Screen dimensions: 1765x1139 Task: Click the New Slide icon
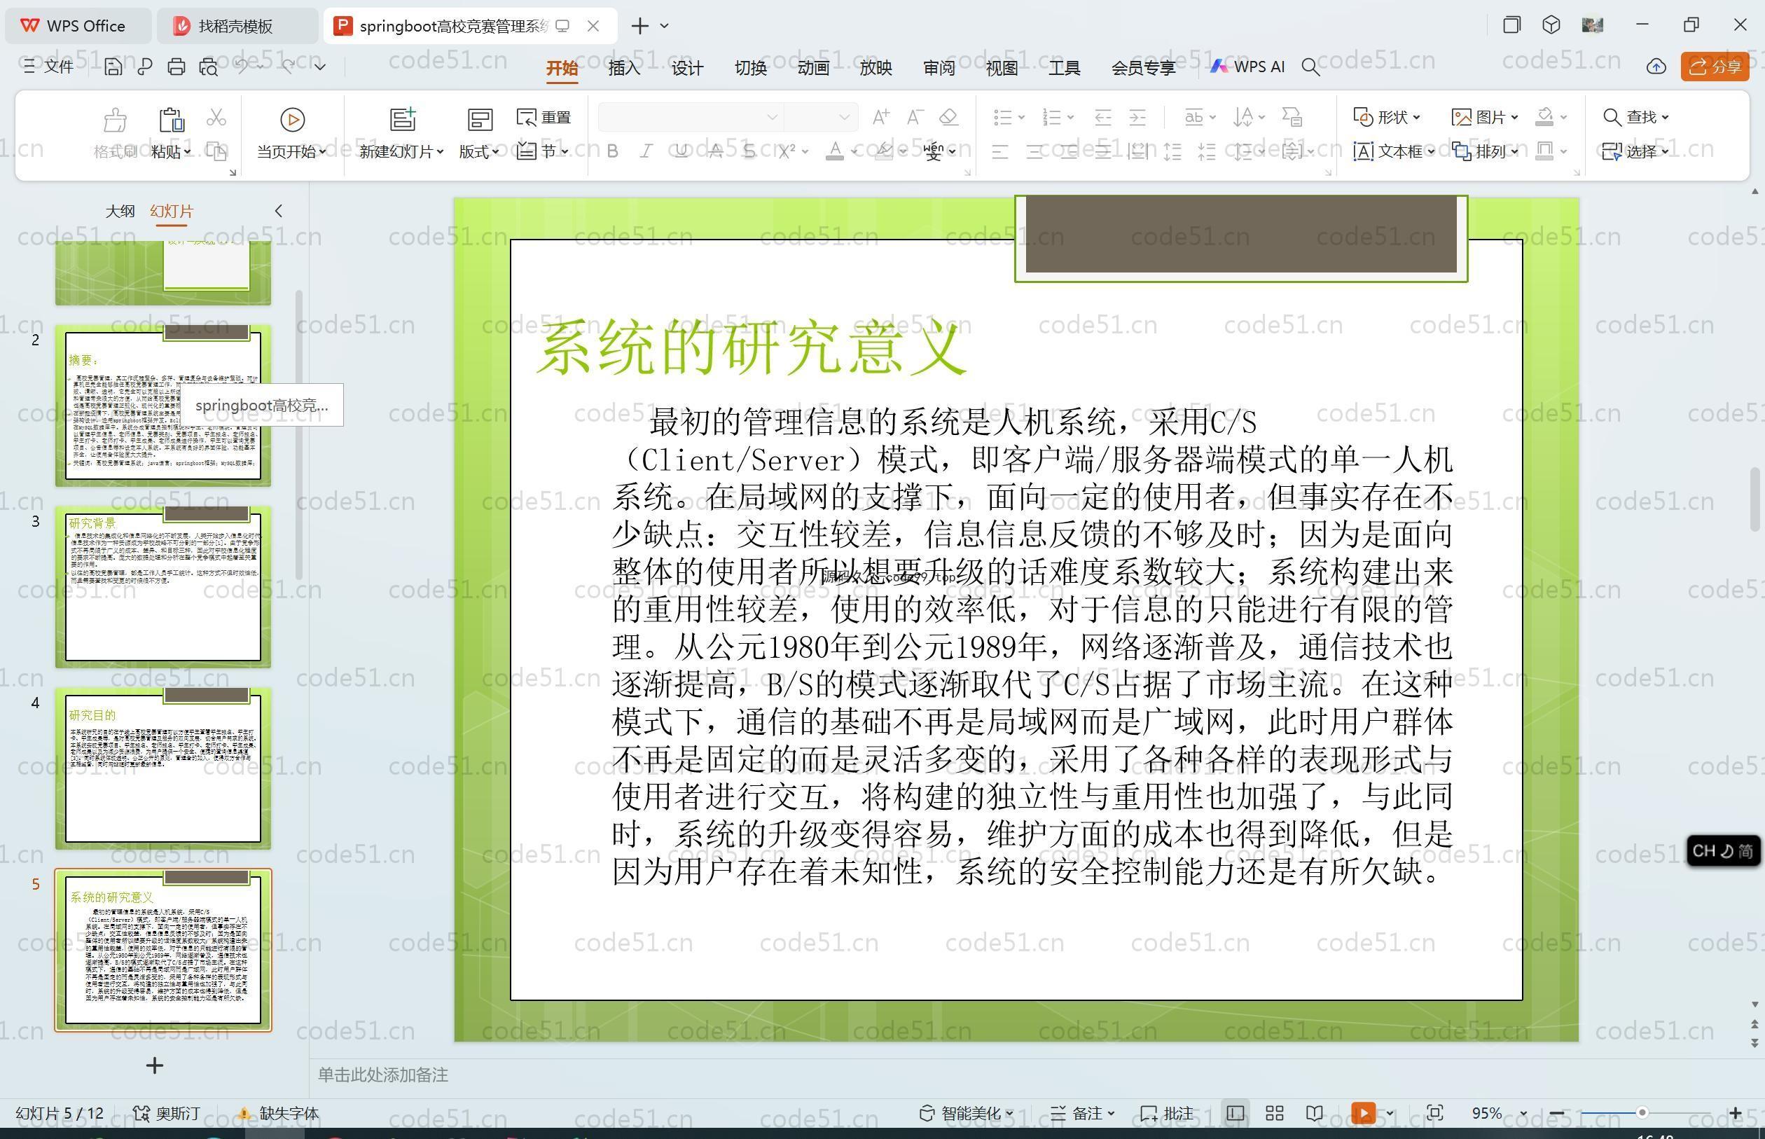pos(402,119)
